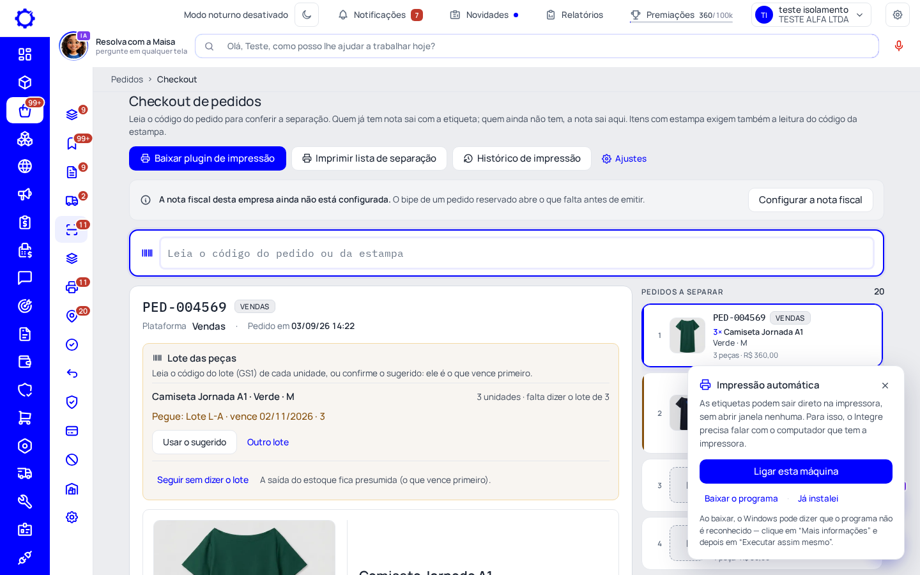The width and height of the screenshot is (920, 575).
Task: Open chat bubble icon in sidebar
Action: tap(25, 278)
